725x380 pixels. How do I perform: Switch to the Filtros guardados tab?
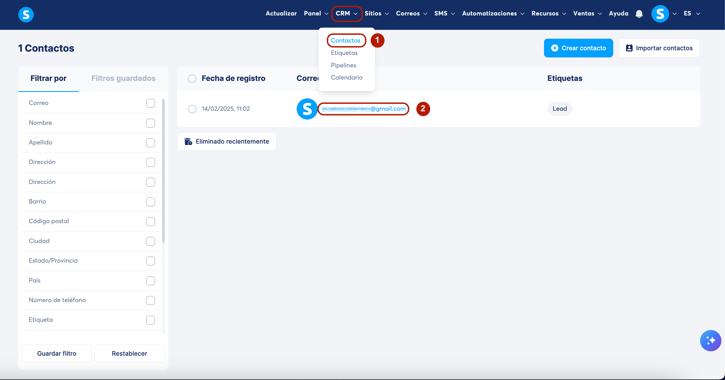pyautogui.click(x=123, y=78)
